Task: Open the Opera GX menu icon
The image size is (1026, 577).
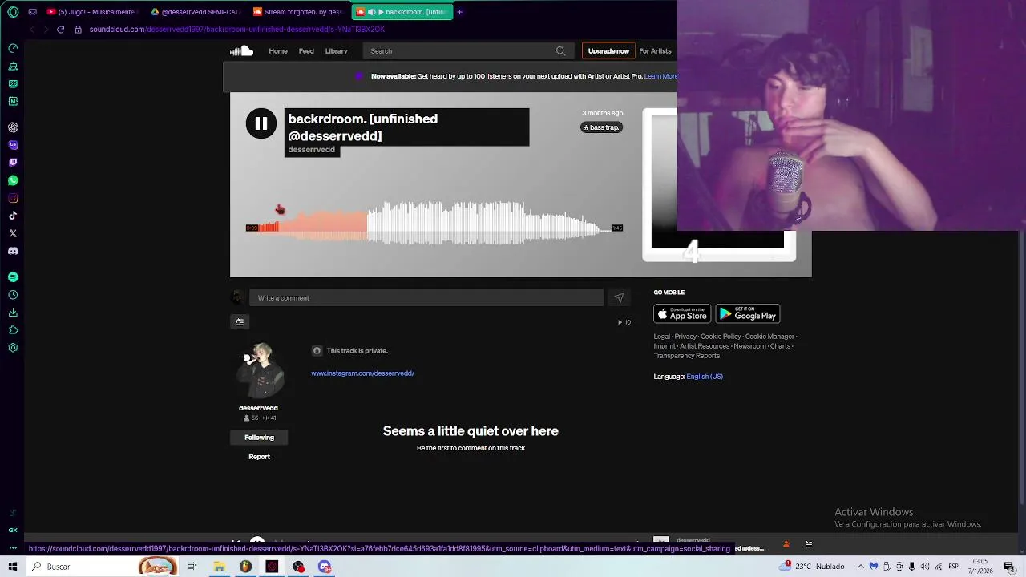Action: click(13, 12)
